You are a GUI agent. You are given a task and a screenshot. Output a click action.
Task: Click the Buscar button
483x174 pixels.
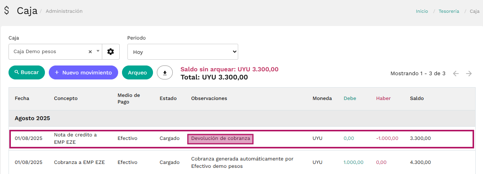[27, 72]
